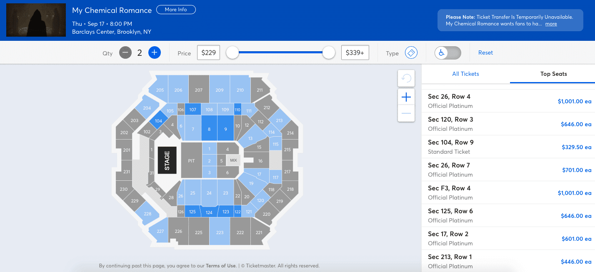
Task: Switch to the All Tickets tab
Action: (x=466, y=74)
